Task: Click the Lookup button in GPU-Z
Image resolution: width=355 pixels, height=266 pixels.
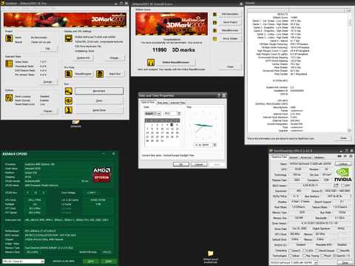Action: (x=343, y=164)
